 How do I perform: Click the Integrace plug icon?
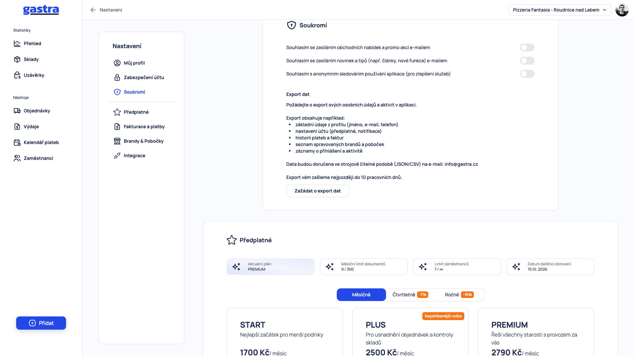tap(117, 156)
